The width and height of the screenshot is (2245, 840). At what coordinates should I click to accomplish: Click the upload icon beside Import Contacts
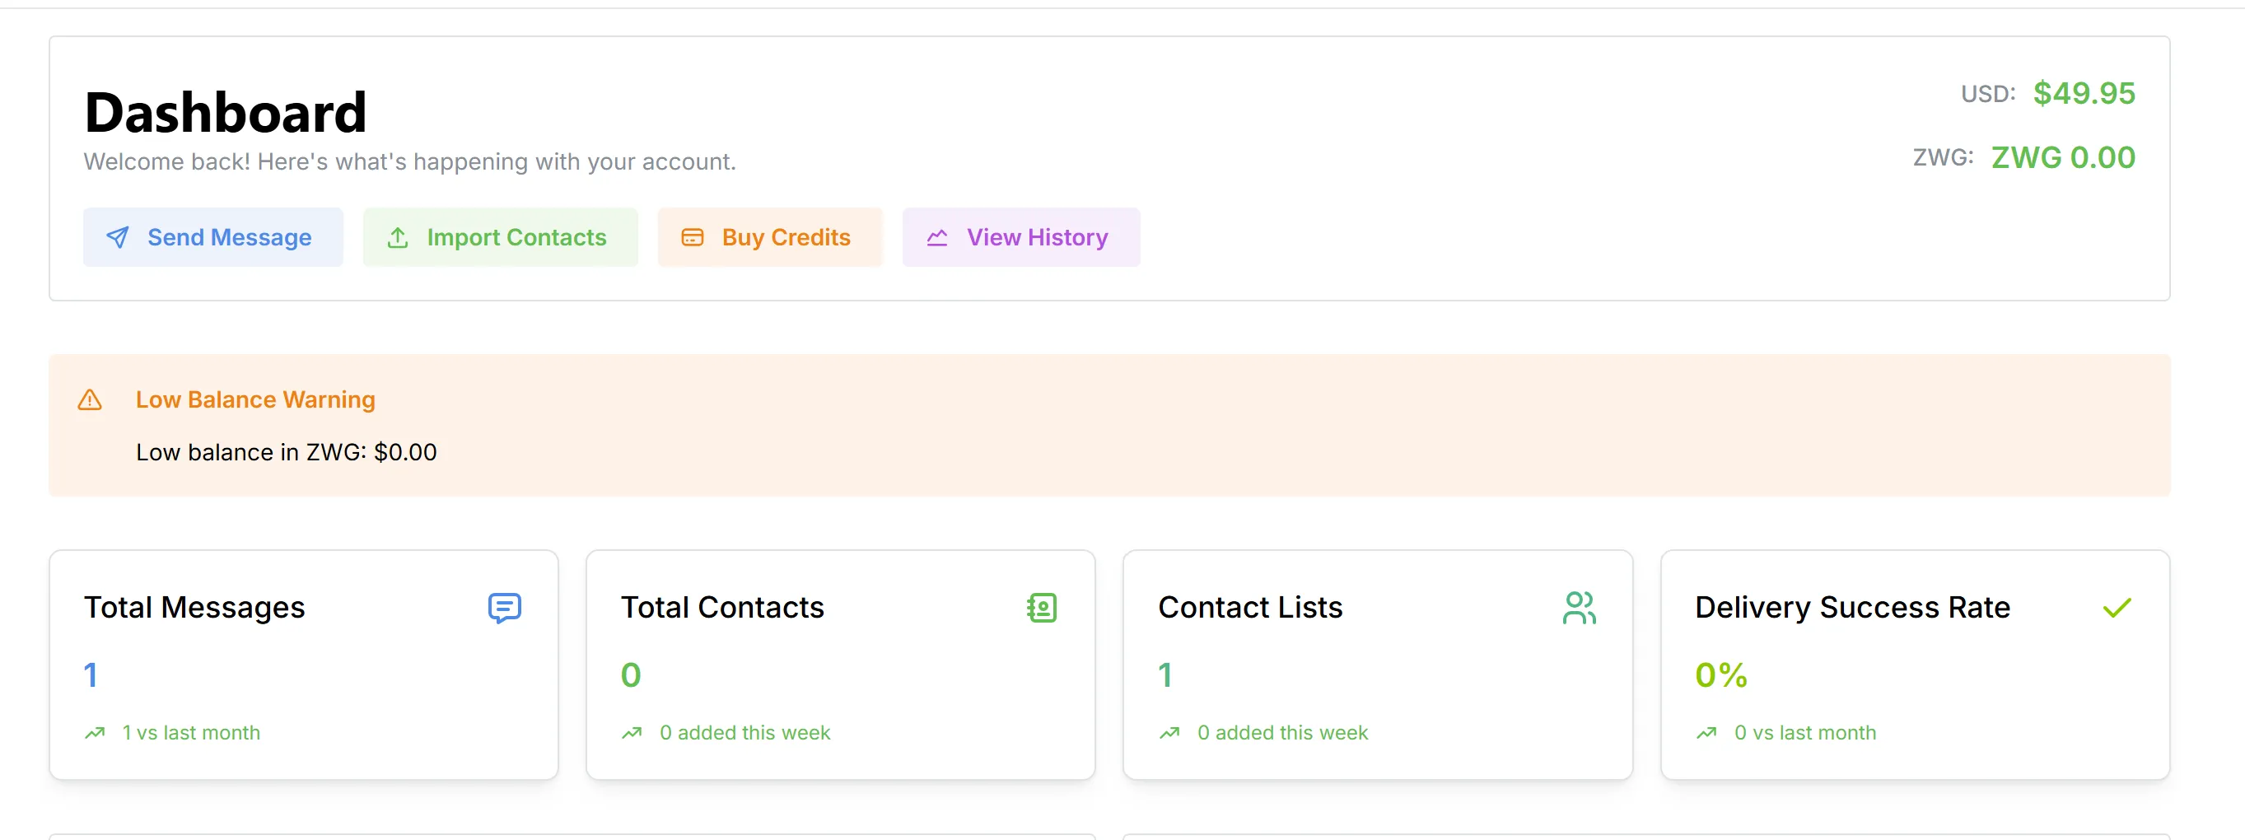(398, 236)
